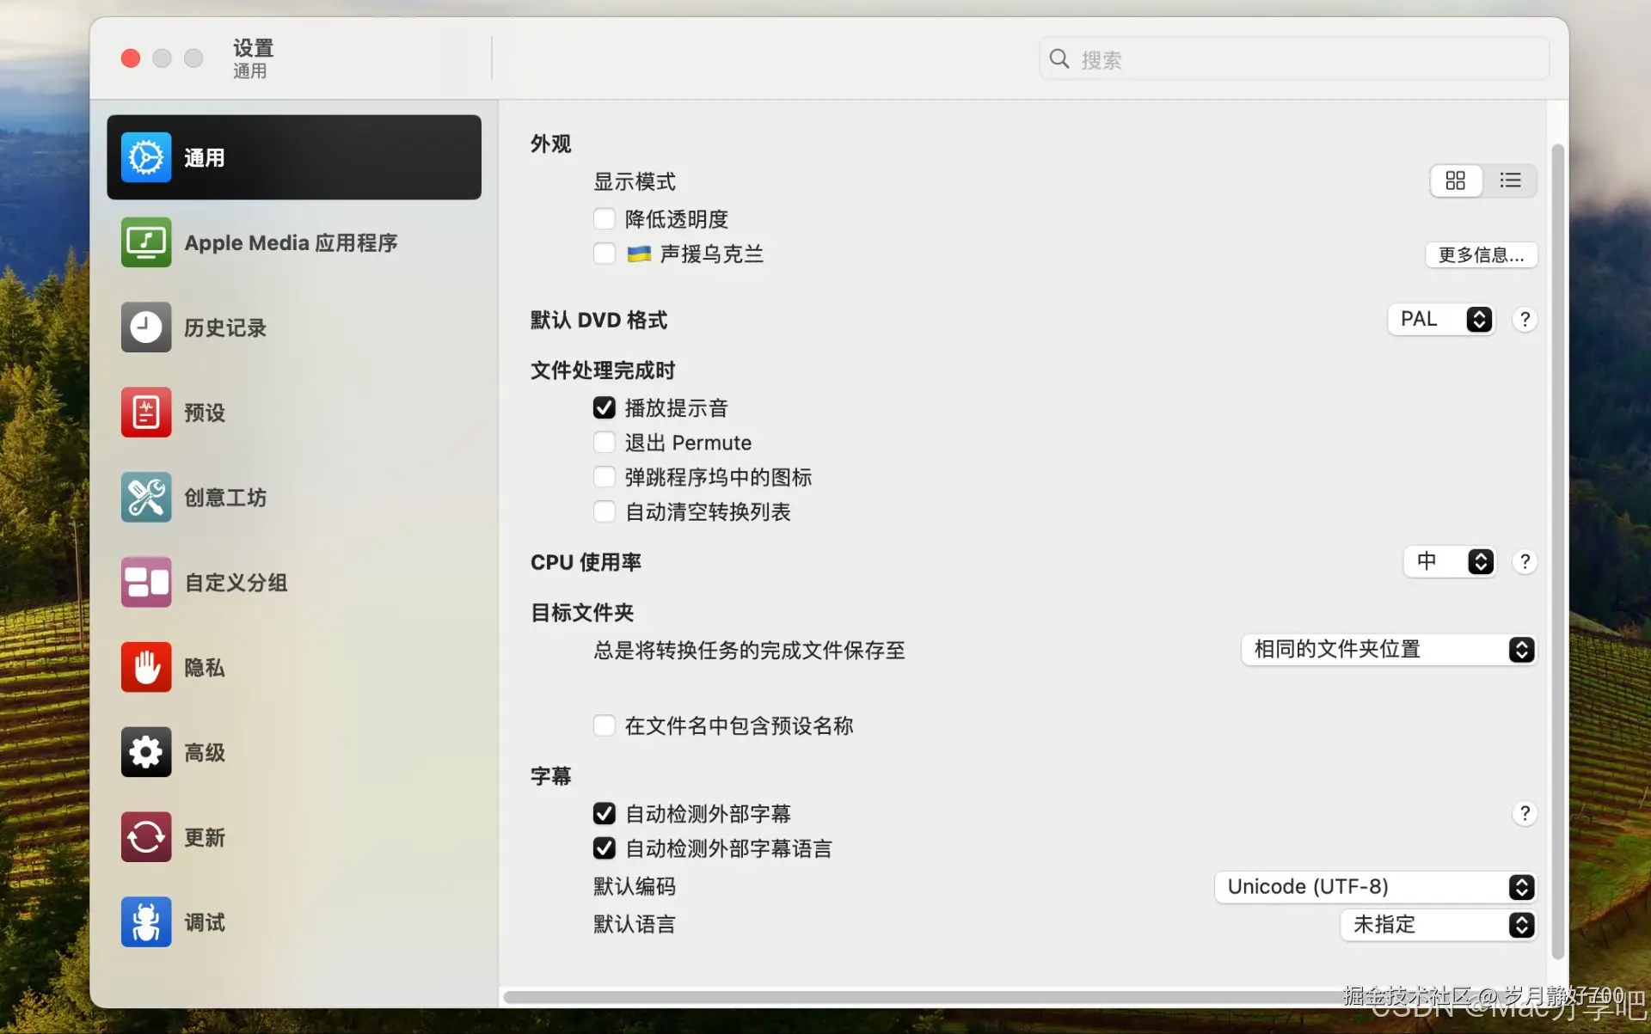Image resolution: width=1651 pixels, height=1034 pixels.
Task: Switch to grid display mode
Action: [x=1456, y=180]
